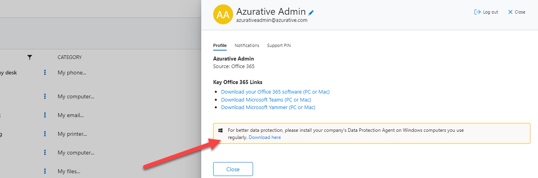Click the pencil edit icon beside Azurative Admin
Viewport: 538px width, 178px height.
coord(311,13)
